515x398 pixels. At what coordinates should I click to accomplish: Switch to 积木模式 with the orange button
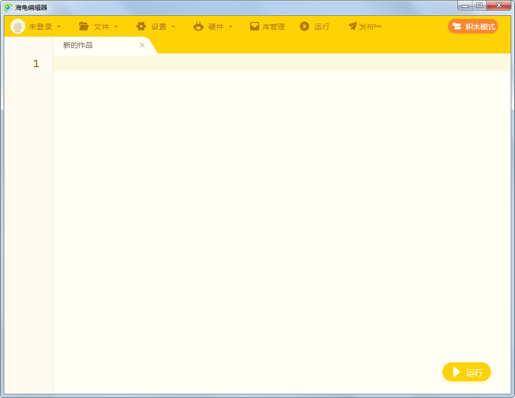(x=472, y=26)
